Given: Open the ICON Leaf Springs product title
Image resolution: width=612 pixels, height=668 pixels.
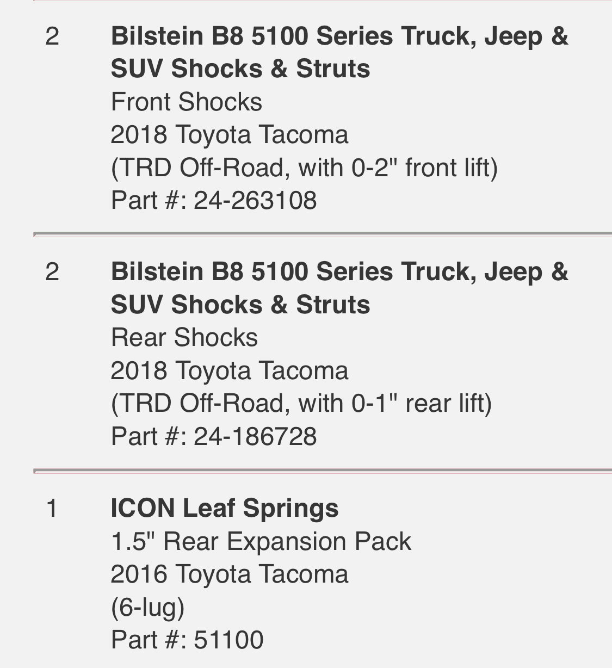Looking at the screenshot, I should (x=225, y=509).
